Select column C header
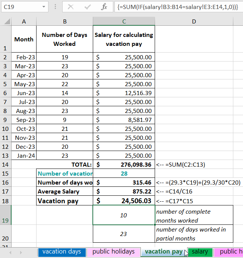This screenshot has width=243, height=258. [x=124, y=21]
